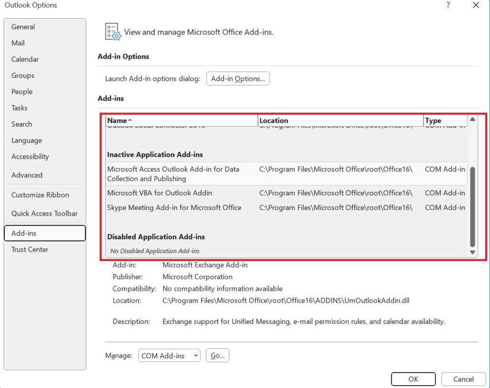This screenshot has height=388, width=490.
Task: Select the Calendar category in the sidebar
Action: point(24,59)
